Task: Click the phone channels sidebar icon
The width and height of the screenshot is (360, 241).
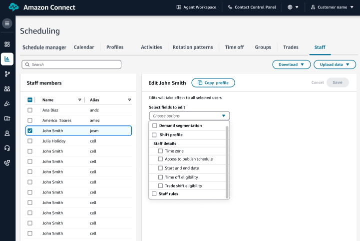Action: pyautogui.click(x=7, y=163)
